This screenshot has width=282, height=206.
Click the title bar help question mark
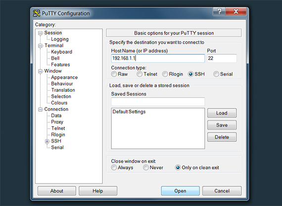coord(219,11)
